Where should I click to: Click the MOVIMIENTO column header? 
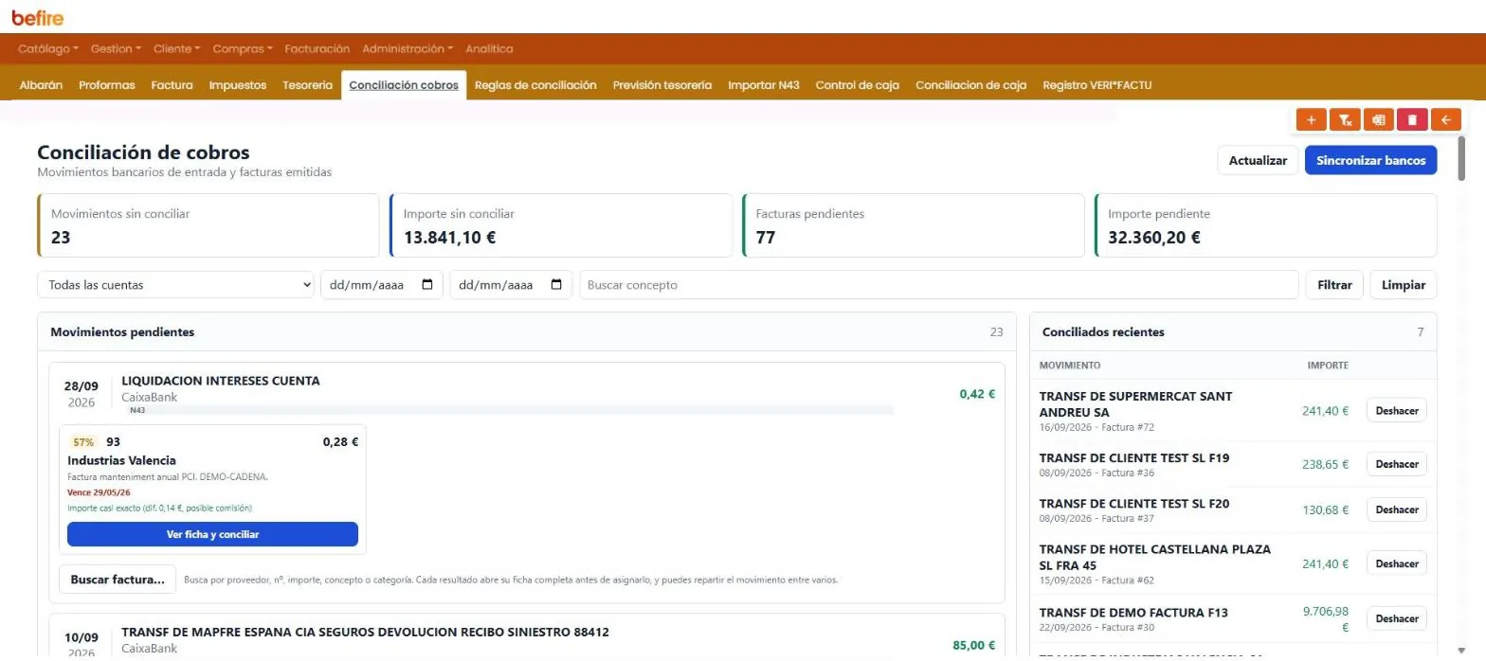pyautogui.click(x=1070, y=366)
